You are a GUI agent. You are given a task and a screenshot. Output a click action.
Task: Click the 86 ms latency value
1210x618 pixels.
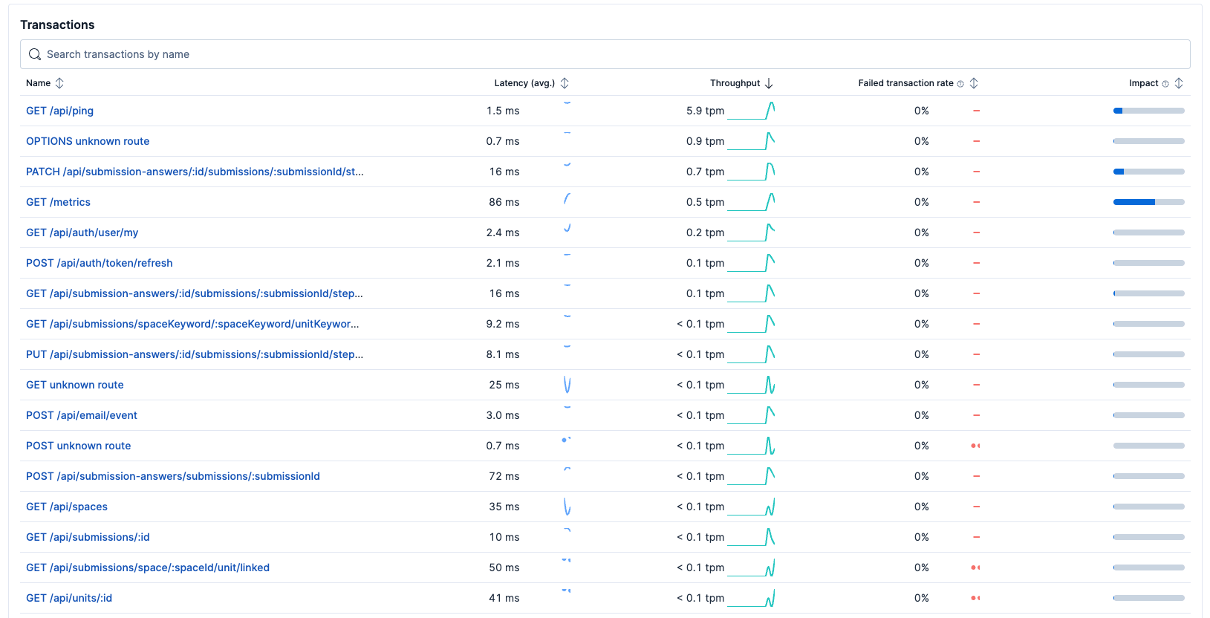[x=504, y=202]
